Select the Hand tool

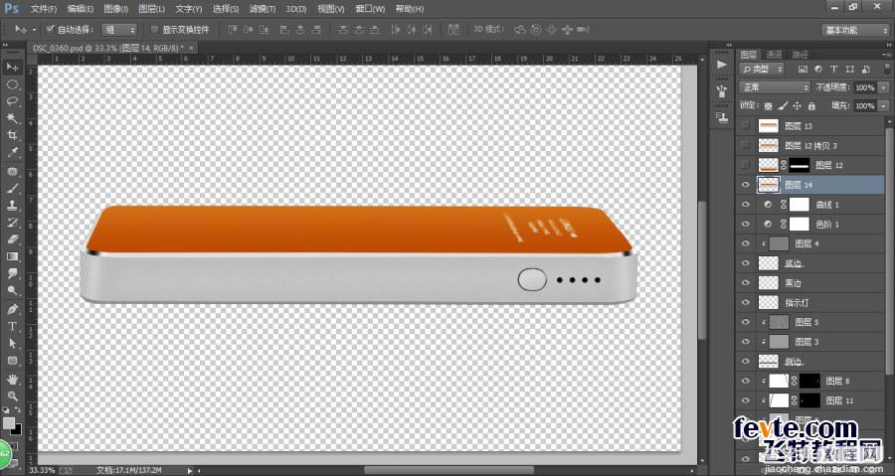(13, 379)
